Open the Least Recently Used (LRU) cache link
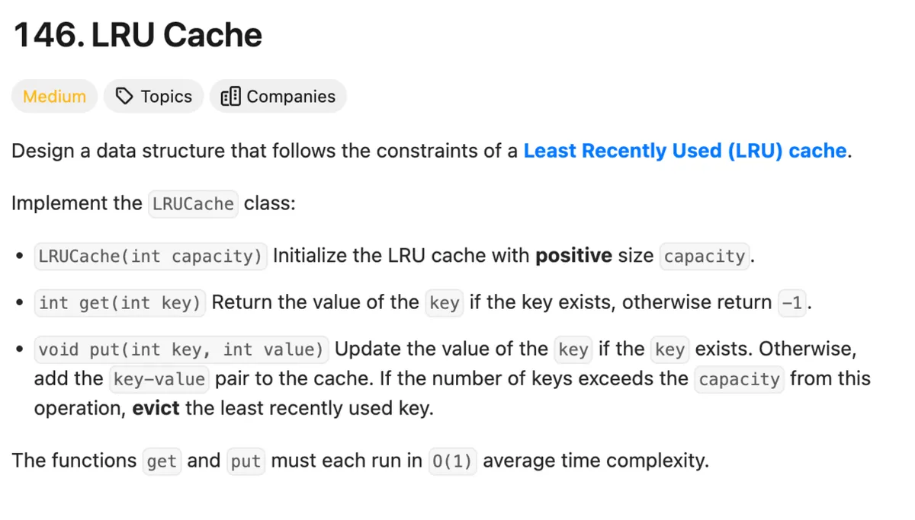The height and width of the screenshot is (520, 915). (685, 151)
